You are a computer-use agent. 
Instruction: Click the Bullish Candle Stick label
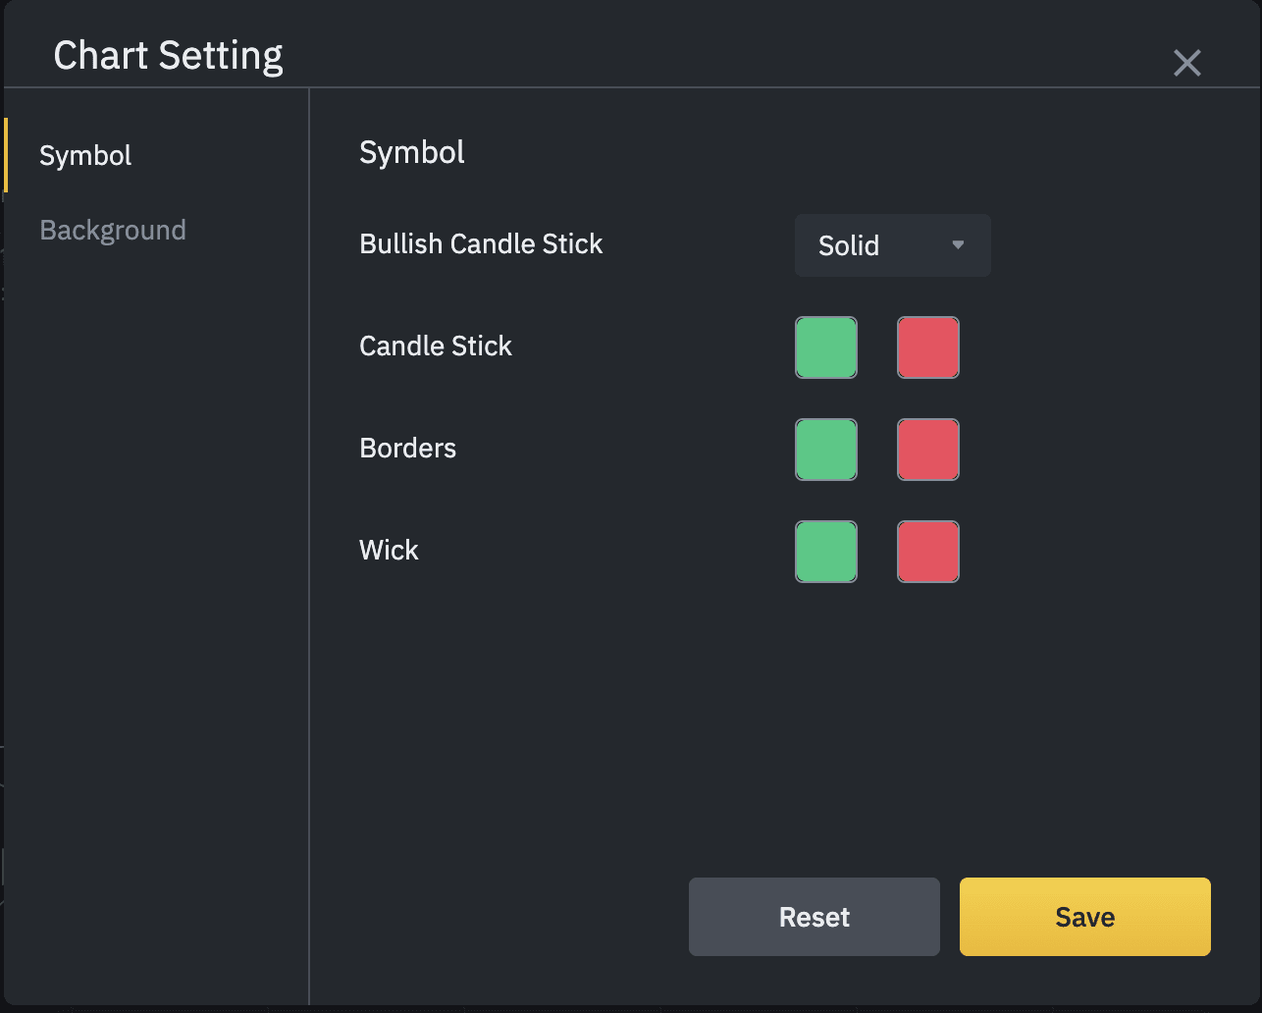click(x=481, y=244)
